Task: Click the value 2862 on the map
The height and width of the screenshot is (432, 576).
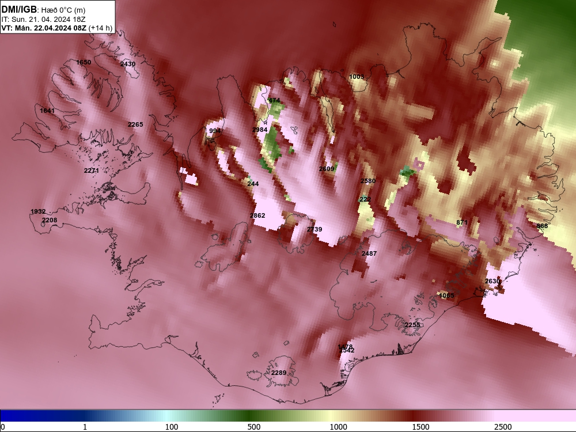Action: (257, 215)
